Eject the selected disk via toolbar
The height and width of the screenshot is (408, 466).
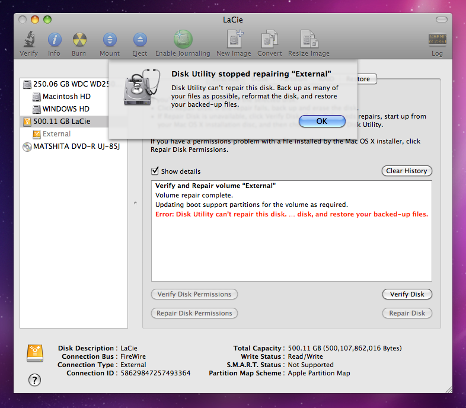[140, 40]
